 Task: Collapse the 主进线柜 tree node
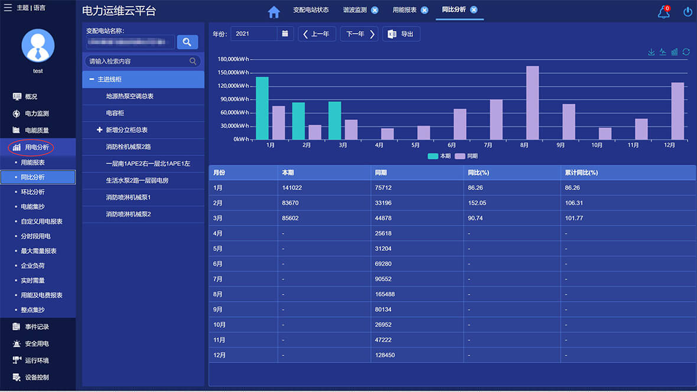point(92,79)
